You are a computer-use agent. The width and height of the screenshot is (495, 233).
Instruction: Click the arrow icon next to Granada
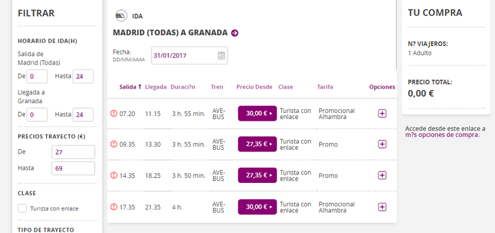click(x=235, y=33)
